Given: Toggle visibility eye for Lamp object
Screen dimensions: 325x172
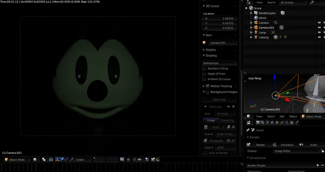Looking at the screenshot, I should 319,32.
